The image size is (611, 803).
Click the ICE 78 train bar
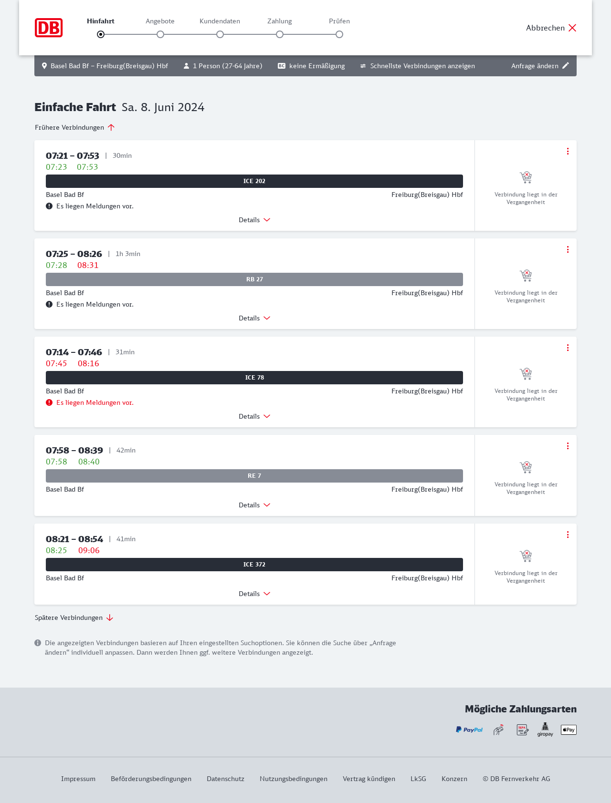click(254, 378)
